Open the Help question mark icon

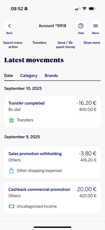(x=81, y=26)
